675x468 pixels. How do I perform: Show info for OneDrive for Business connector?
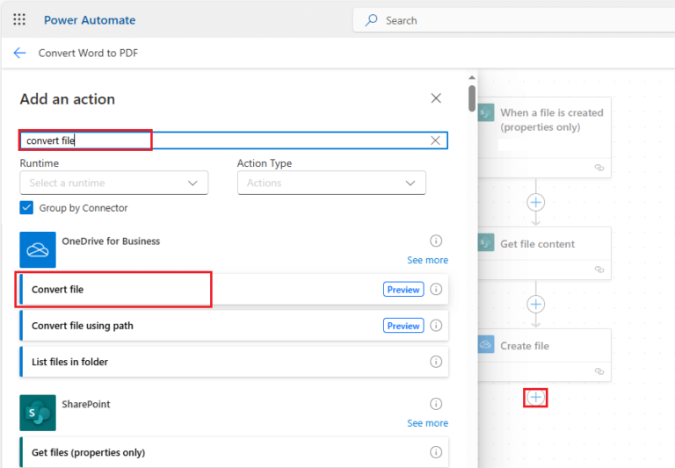click(436, 241)
